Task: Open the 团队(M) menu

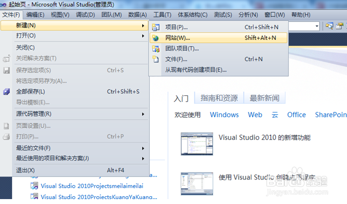Action: (x=112, y=15)
